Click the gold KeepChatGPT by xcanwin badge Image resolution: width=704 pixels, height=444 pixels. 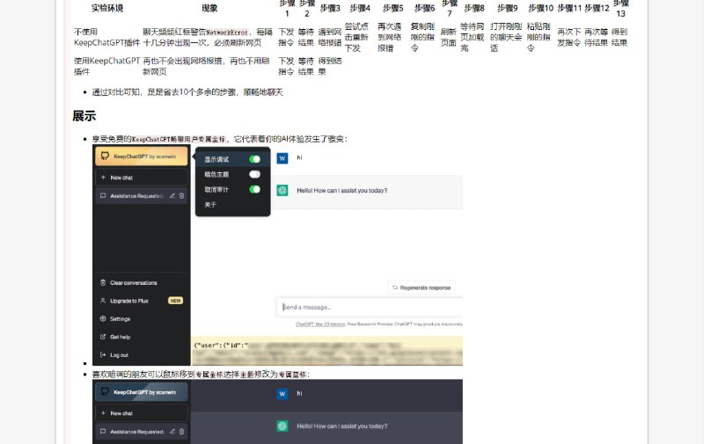coord(142,156)
